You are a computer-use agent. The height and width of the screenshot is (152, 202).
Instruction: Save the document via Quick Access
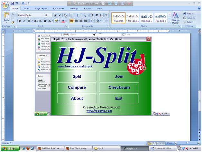(12, 3)
